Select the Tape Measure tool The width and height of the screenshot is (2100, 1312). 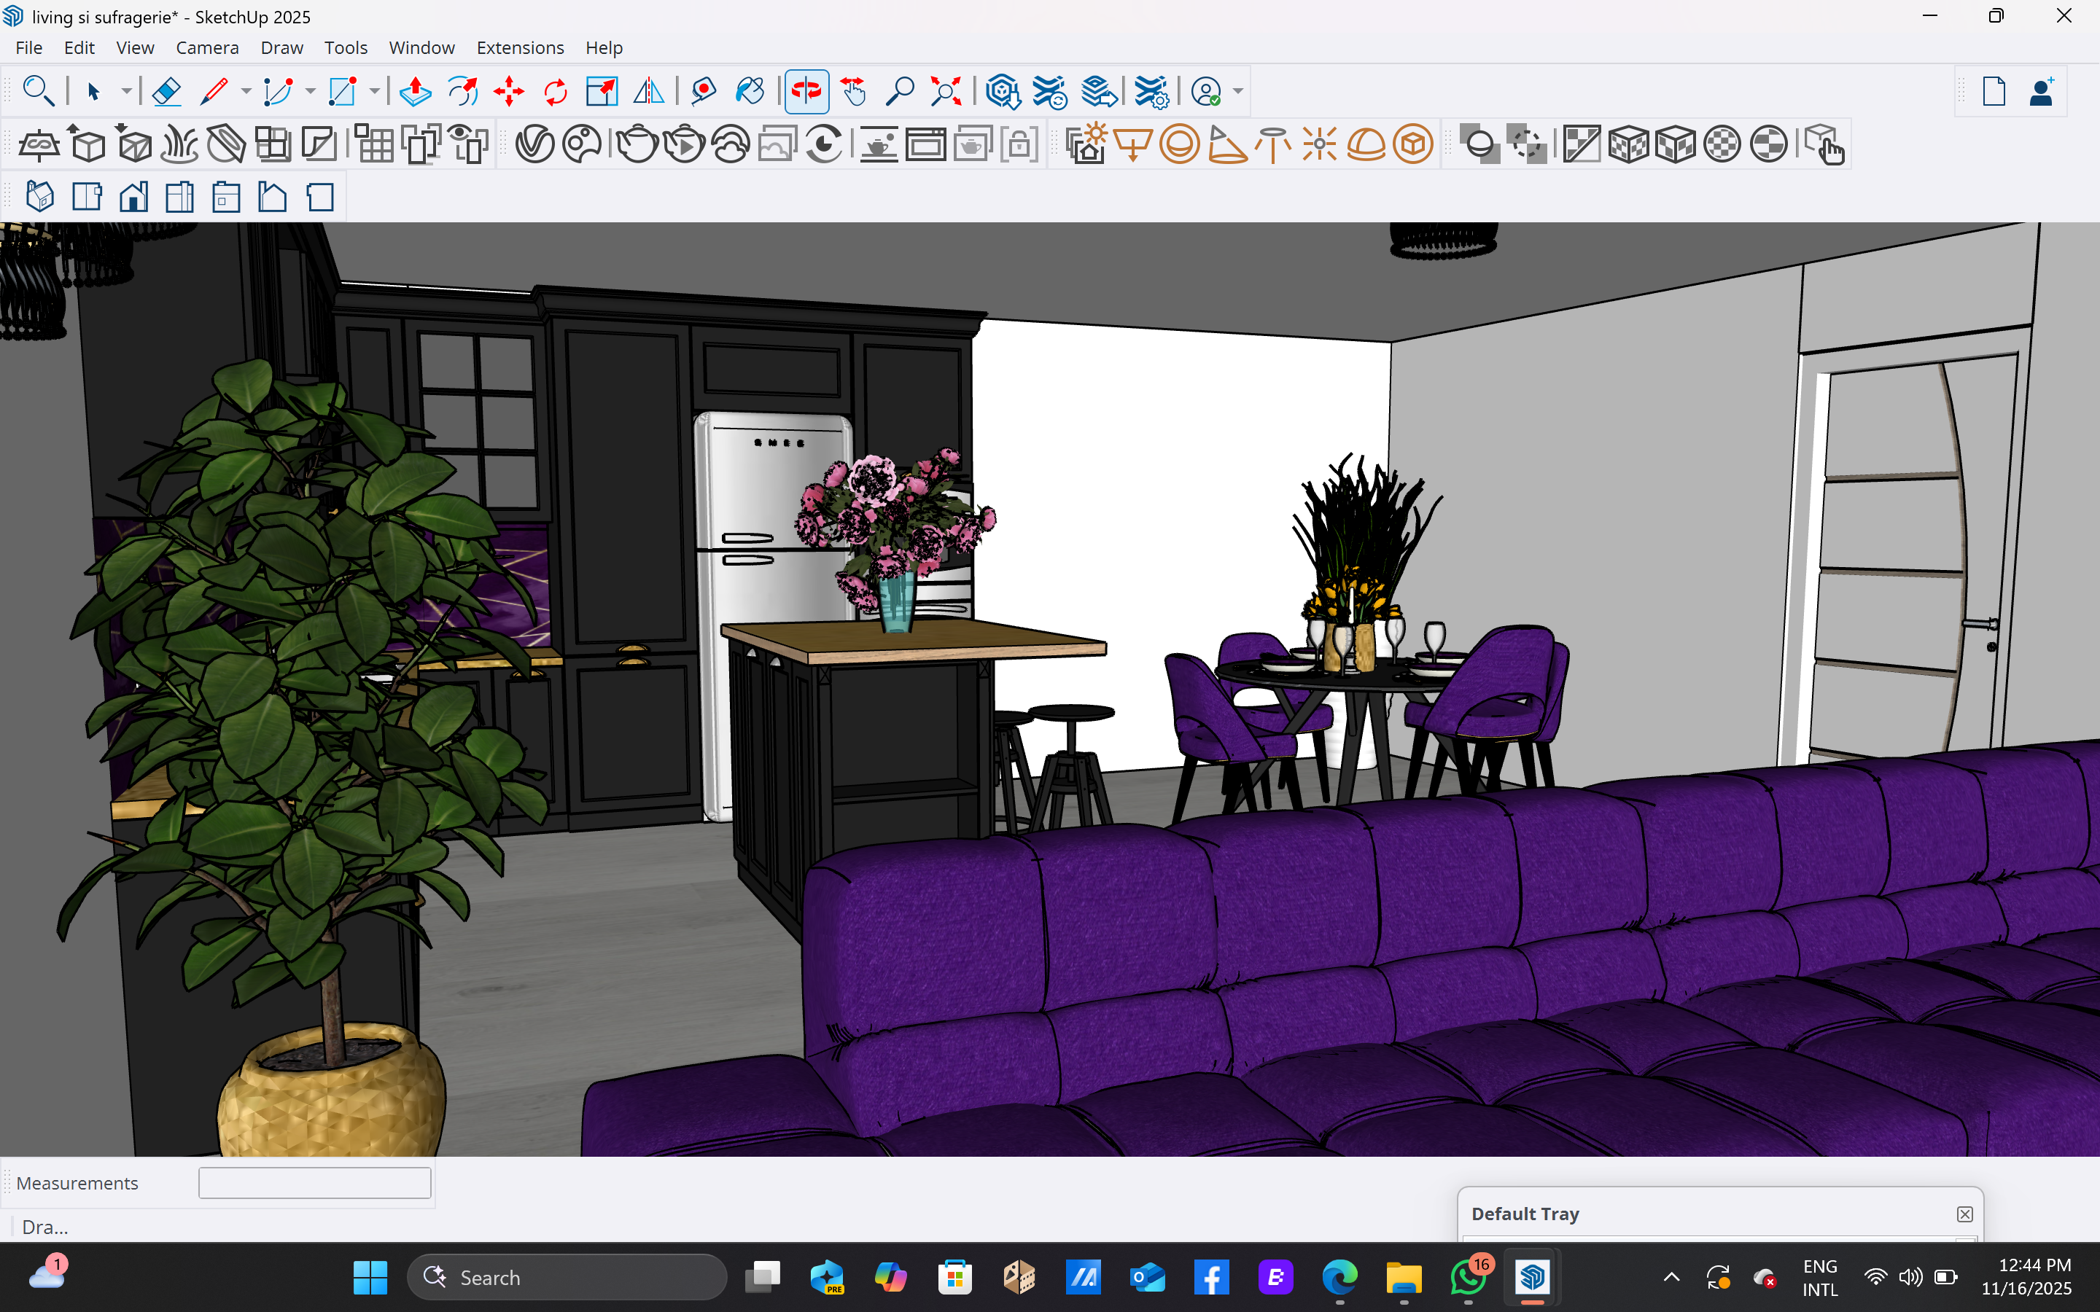(x=704, y=91)
